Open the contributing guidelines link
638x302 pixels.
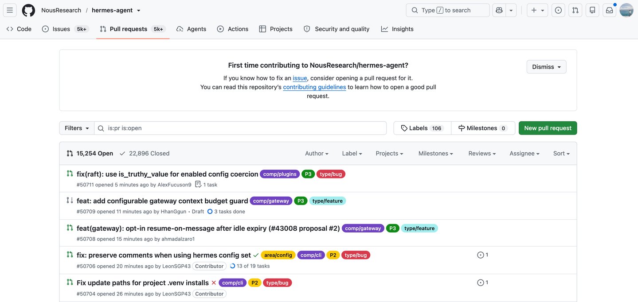tap(314, 87)
